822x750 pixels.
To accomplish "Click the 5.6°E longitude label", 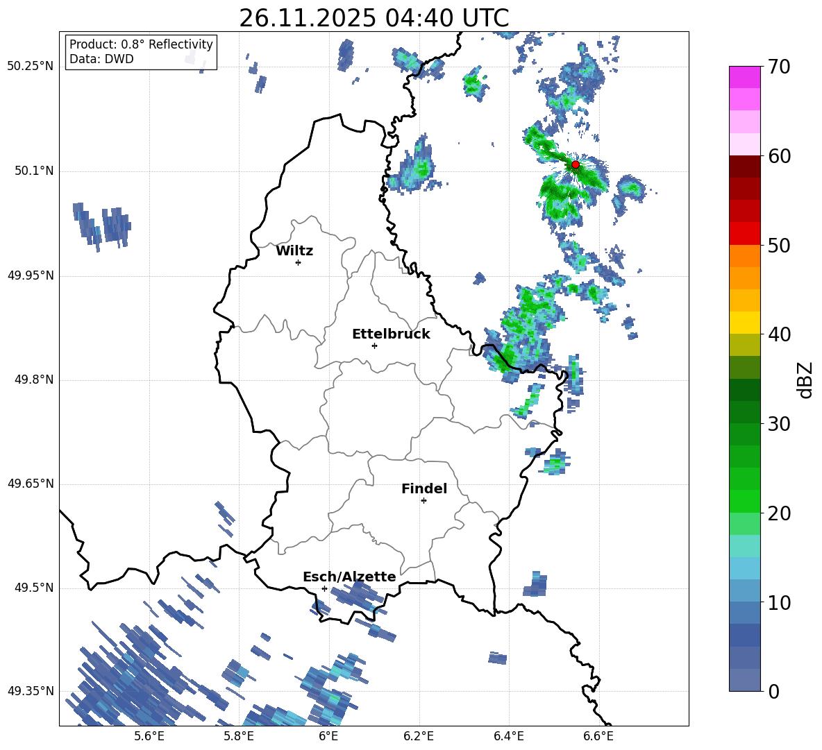I will coord(149,736).
